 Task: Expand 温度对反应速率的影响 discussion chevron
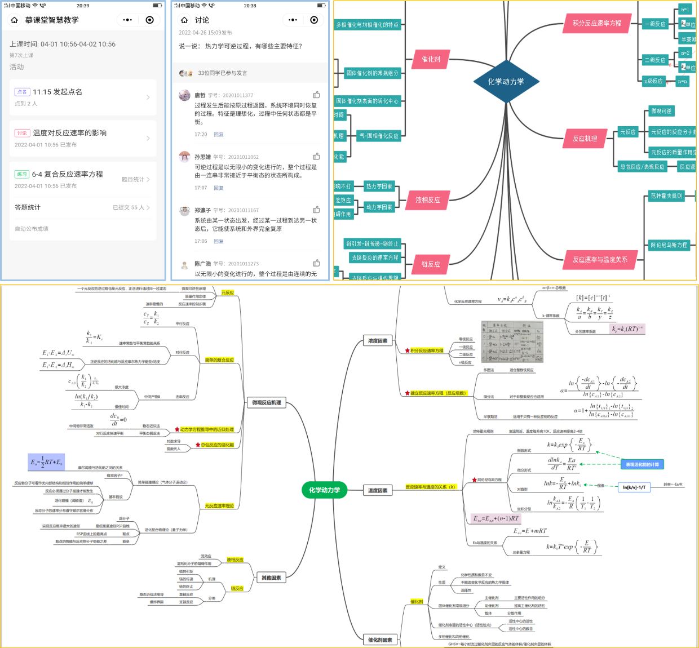(148, 138)
